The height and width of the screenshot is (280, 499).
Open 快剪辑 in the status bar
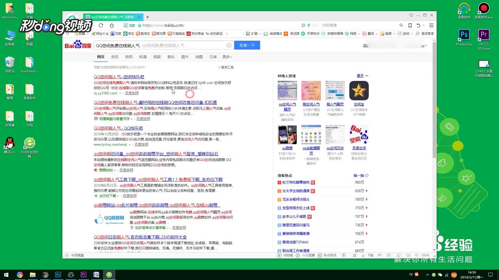[285, 255]
